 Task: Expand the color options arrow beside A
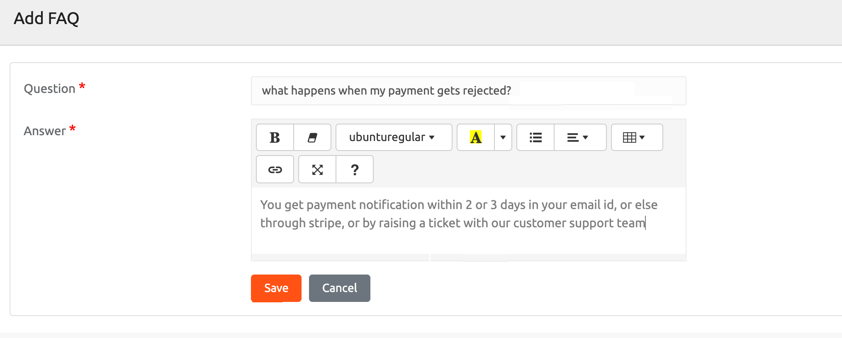tap(503, 137)
